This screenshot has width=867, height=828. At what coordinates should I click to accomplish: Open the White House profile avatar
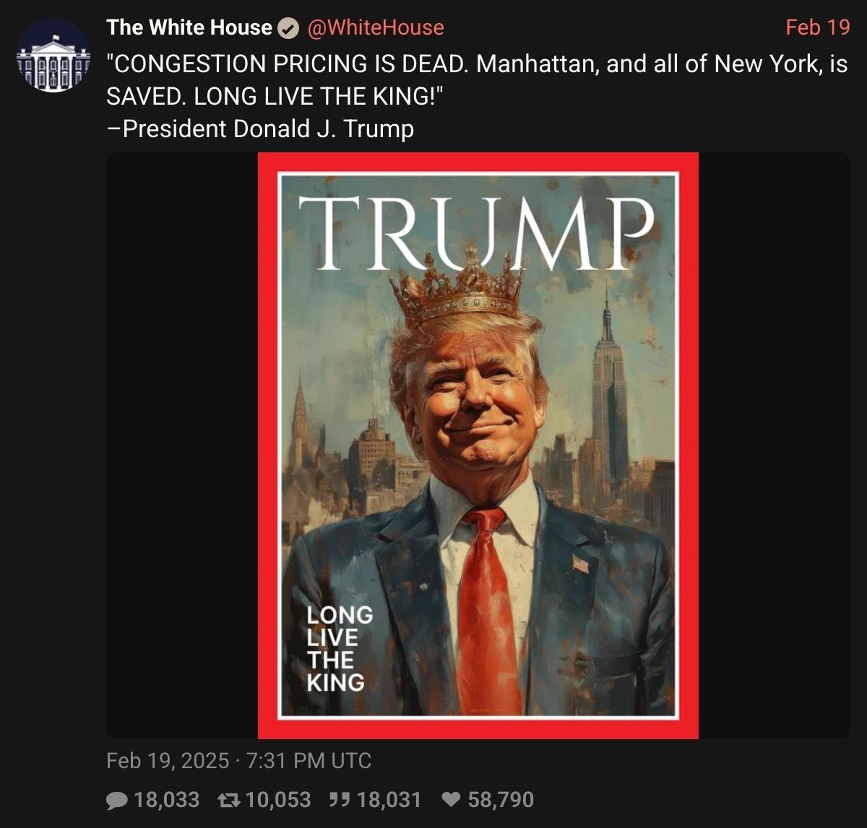click(53, 55)
